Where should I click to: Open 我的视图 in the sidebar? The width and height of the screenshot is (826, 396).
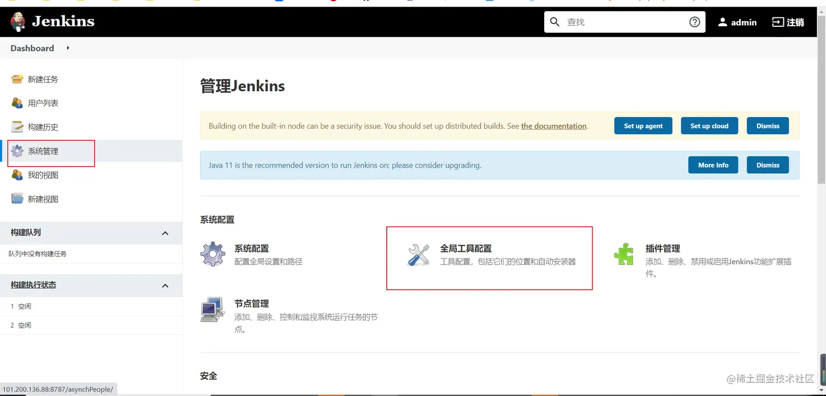click(x=43, y=175)
